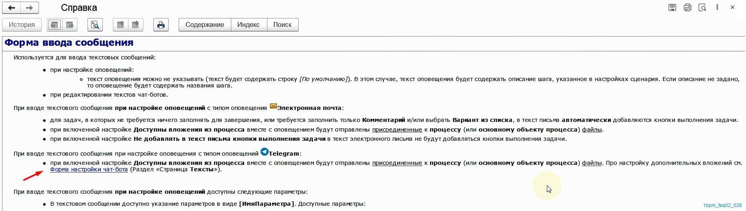746x211 pixels.
Task: Open the print preview magnifier icon
Action: pyautogui.click(x=702, y=8)
